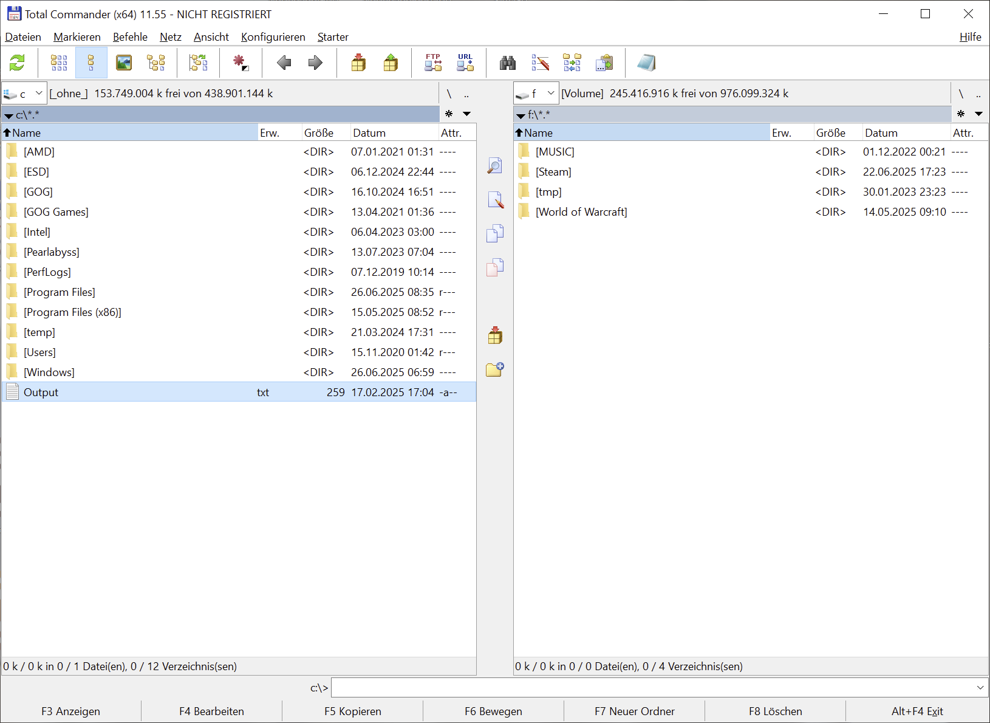Screen dimensions: 990x723
Task: Show the directory tree view
Action: coord(156,63)
